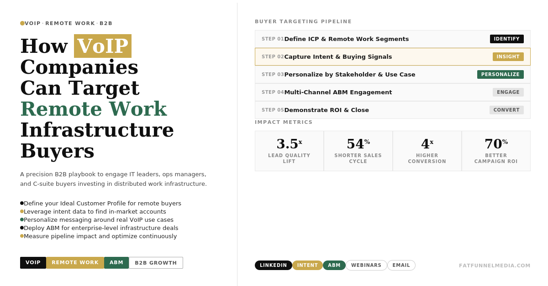Screen dimensions: 548x286
Task: Select the Email channel pill
Action: click(x=401, y=266)
